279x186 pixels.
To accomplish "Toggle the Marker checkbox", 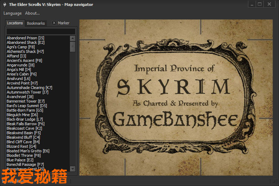I will click(54, 23).
